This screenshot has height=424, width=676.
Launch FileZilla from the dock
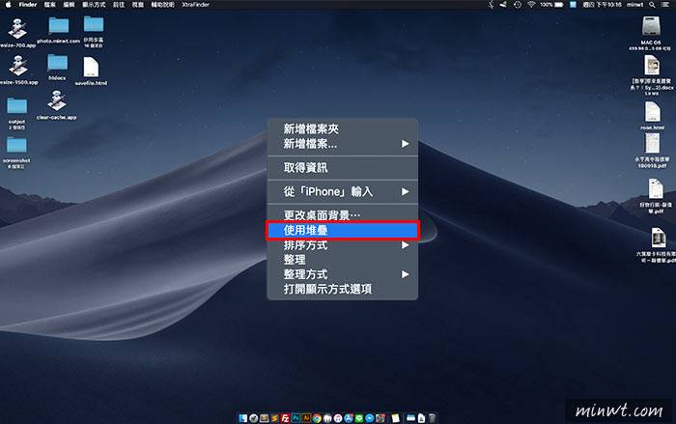[285, 416]
